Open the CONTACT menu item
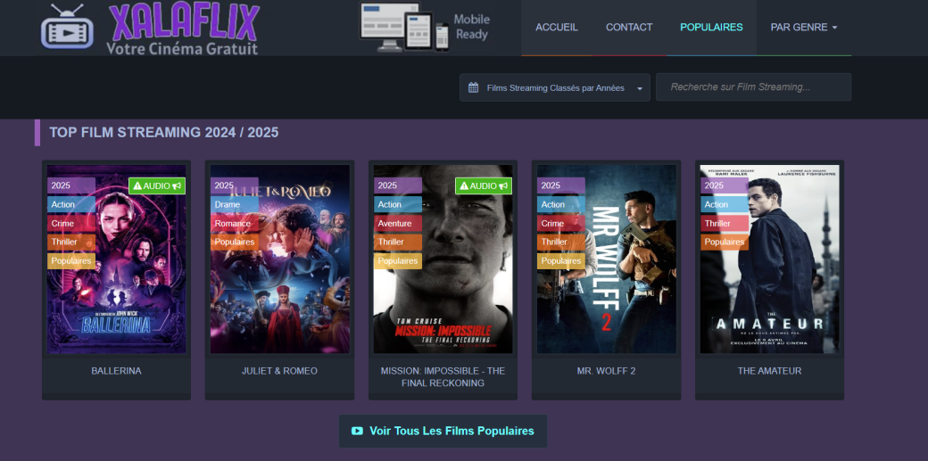 point(629,28)
